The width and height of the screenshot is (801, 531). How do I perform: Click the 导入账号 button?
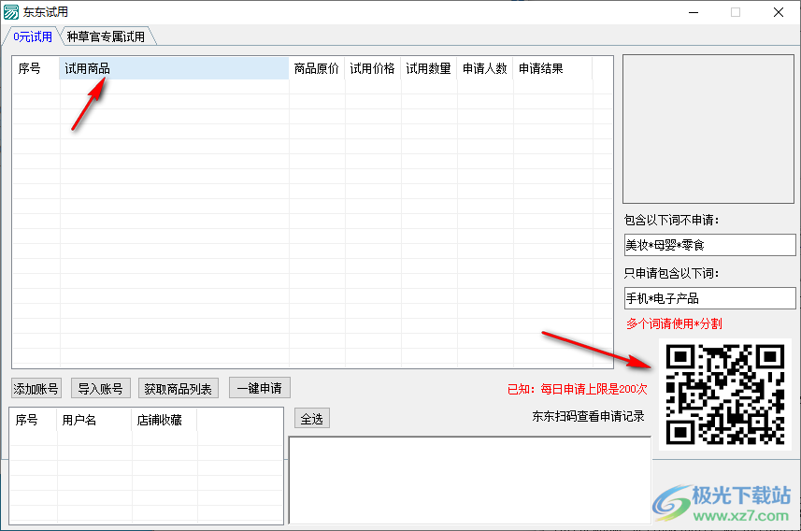[101, 389]
